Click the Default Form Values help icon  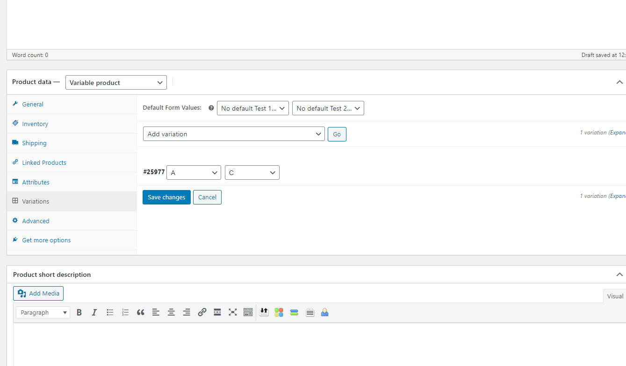coord(211,108)
